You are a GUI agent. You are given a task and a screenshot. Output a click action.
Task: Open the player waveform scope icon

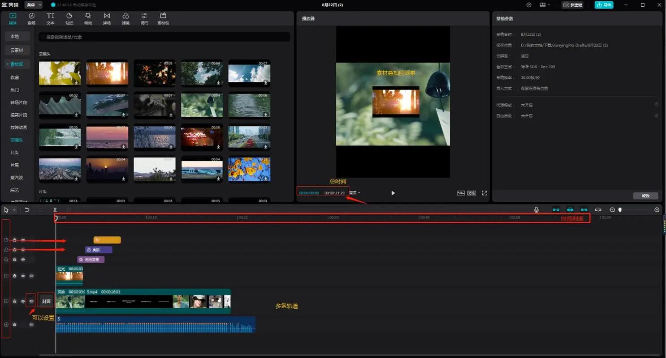[461, 193]
